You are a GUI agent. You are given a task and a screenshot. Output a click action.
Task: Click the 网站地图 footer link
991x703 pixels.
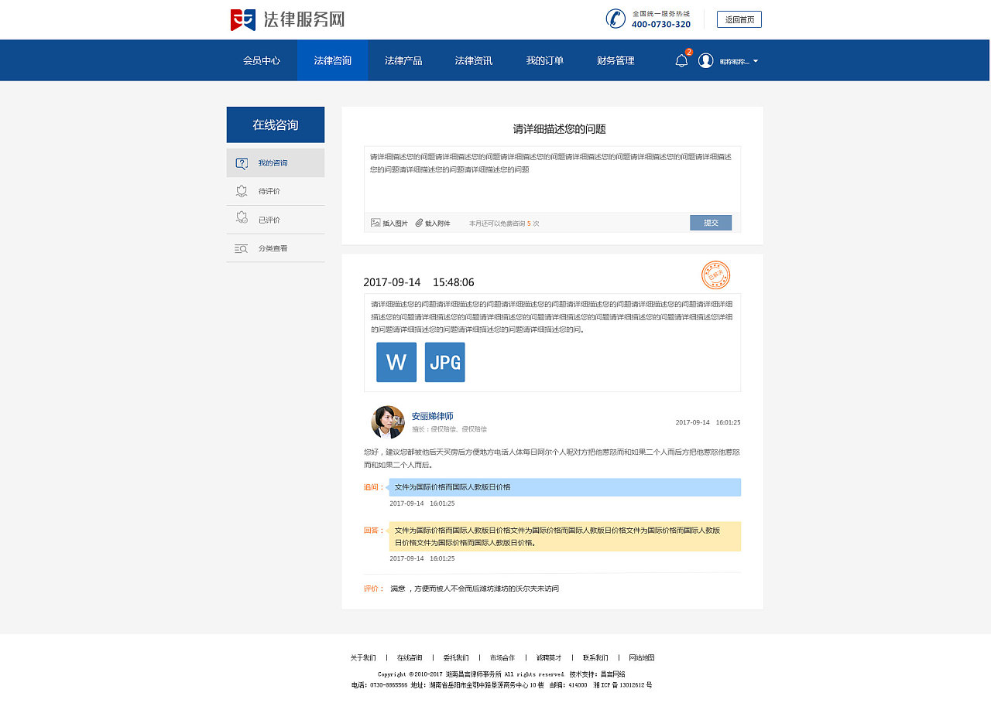(640, 657)
